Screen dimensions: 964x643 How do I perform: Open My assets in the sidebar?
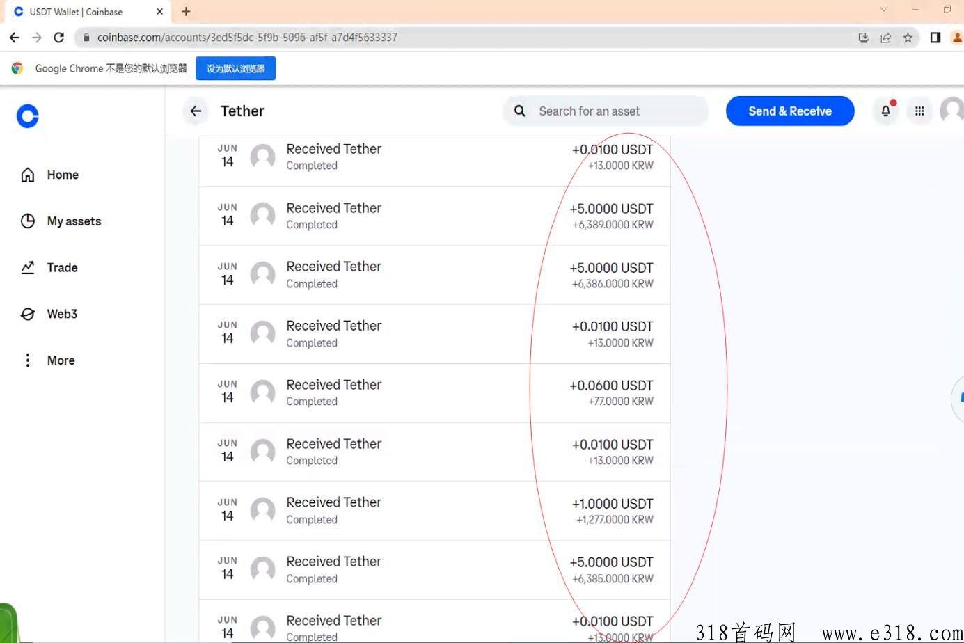(61, 221)
